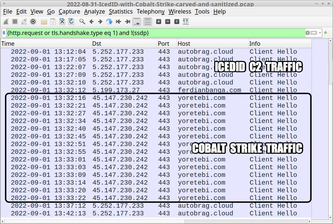Clear the display filter
This screenshot has width=333, height=224.
(308, 33)
